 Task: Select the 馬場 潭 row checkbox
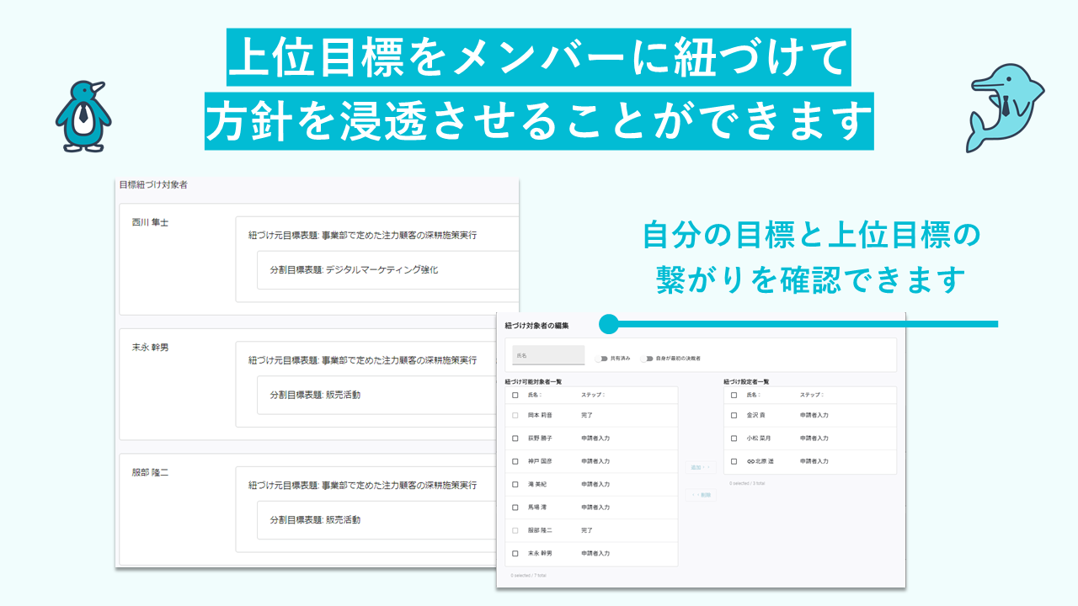tap(515, 508)
